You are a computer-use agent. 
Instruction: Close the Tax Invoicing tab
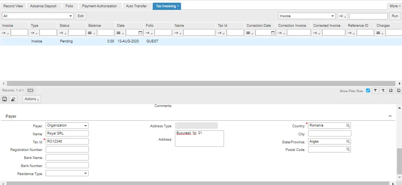tap(178, 6)
